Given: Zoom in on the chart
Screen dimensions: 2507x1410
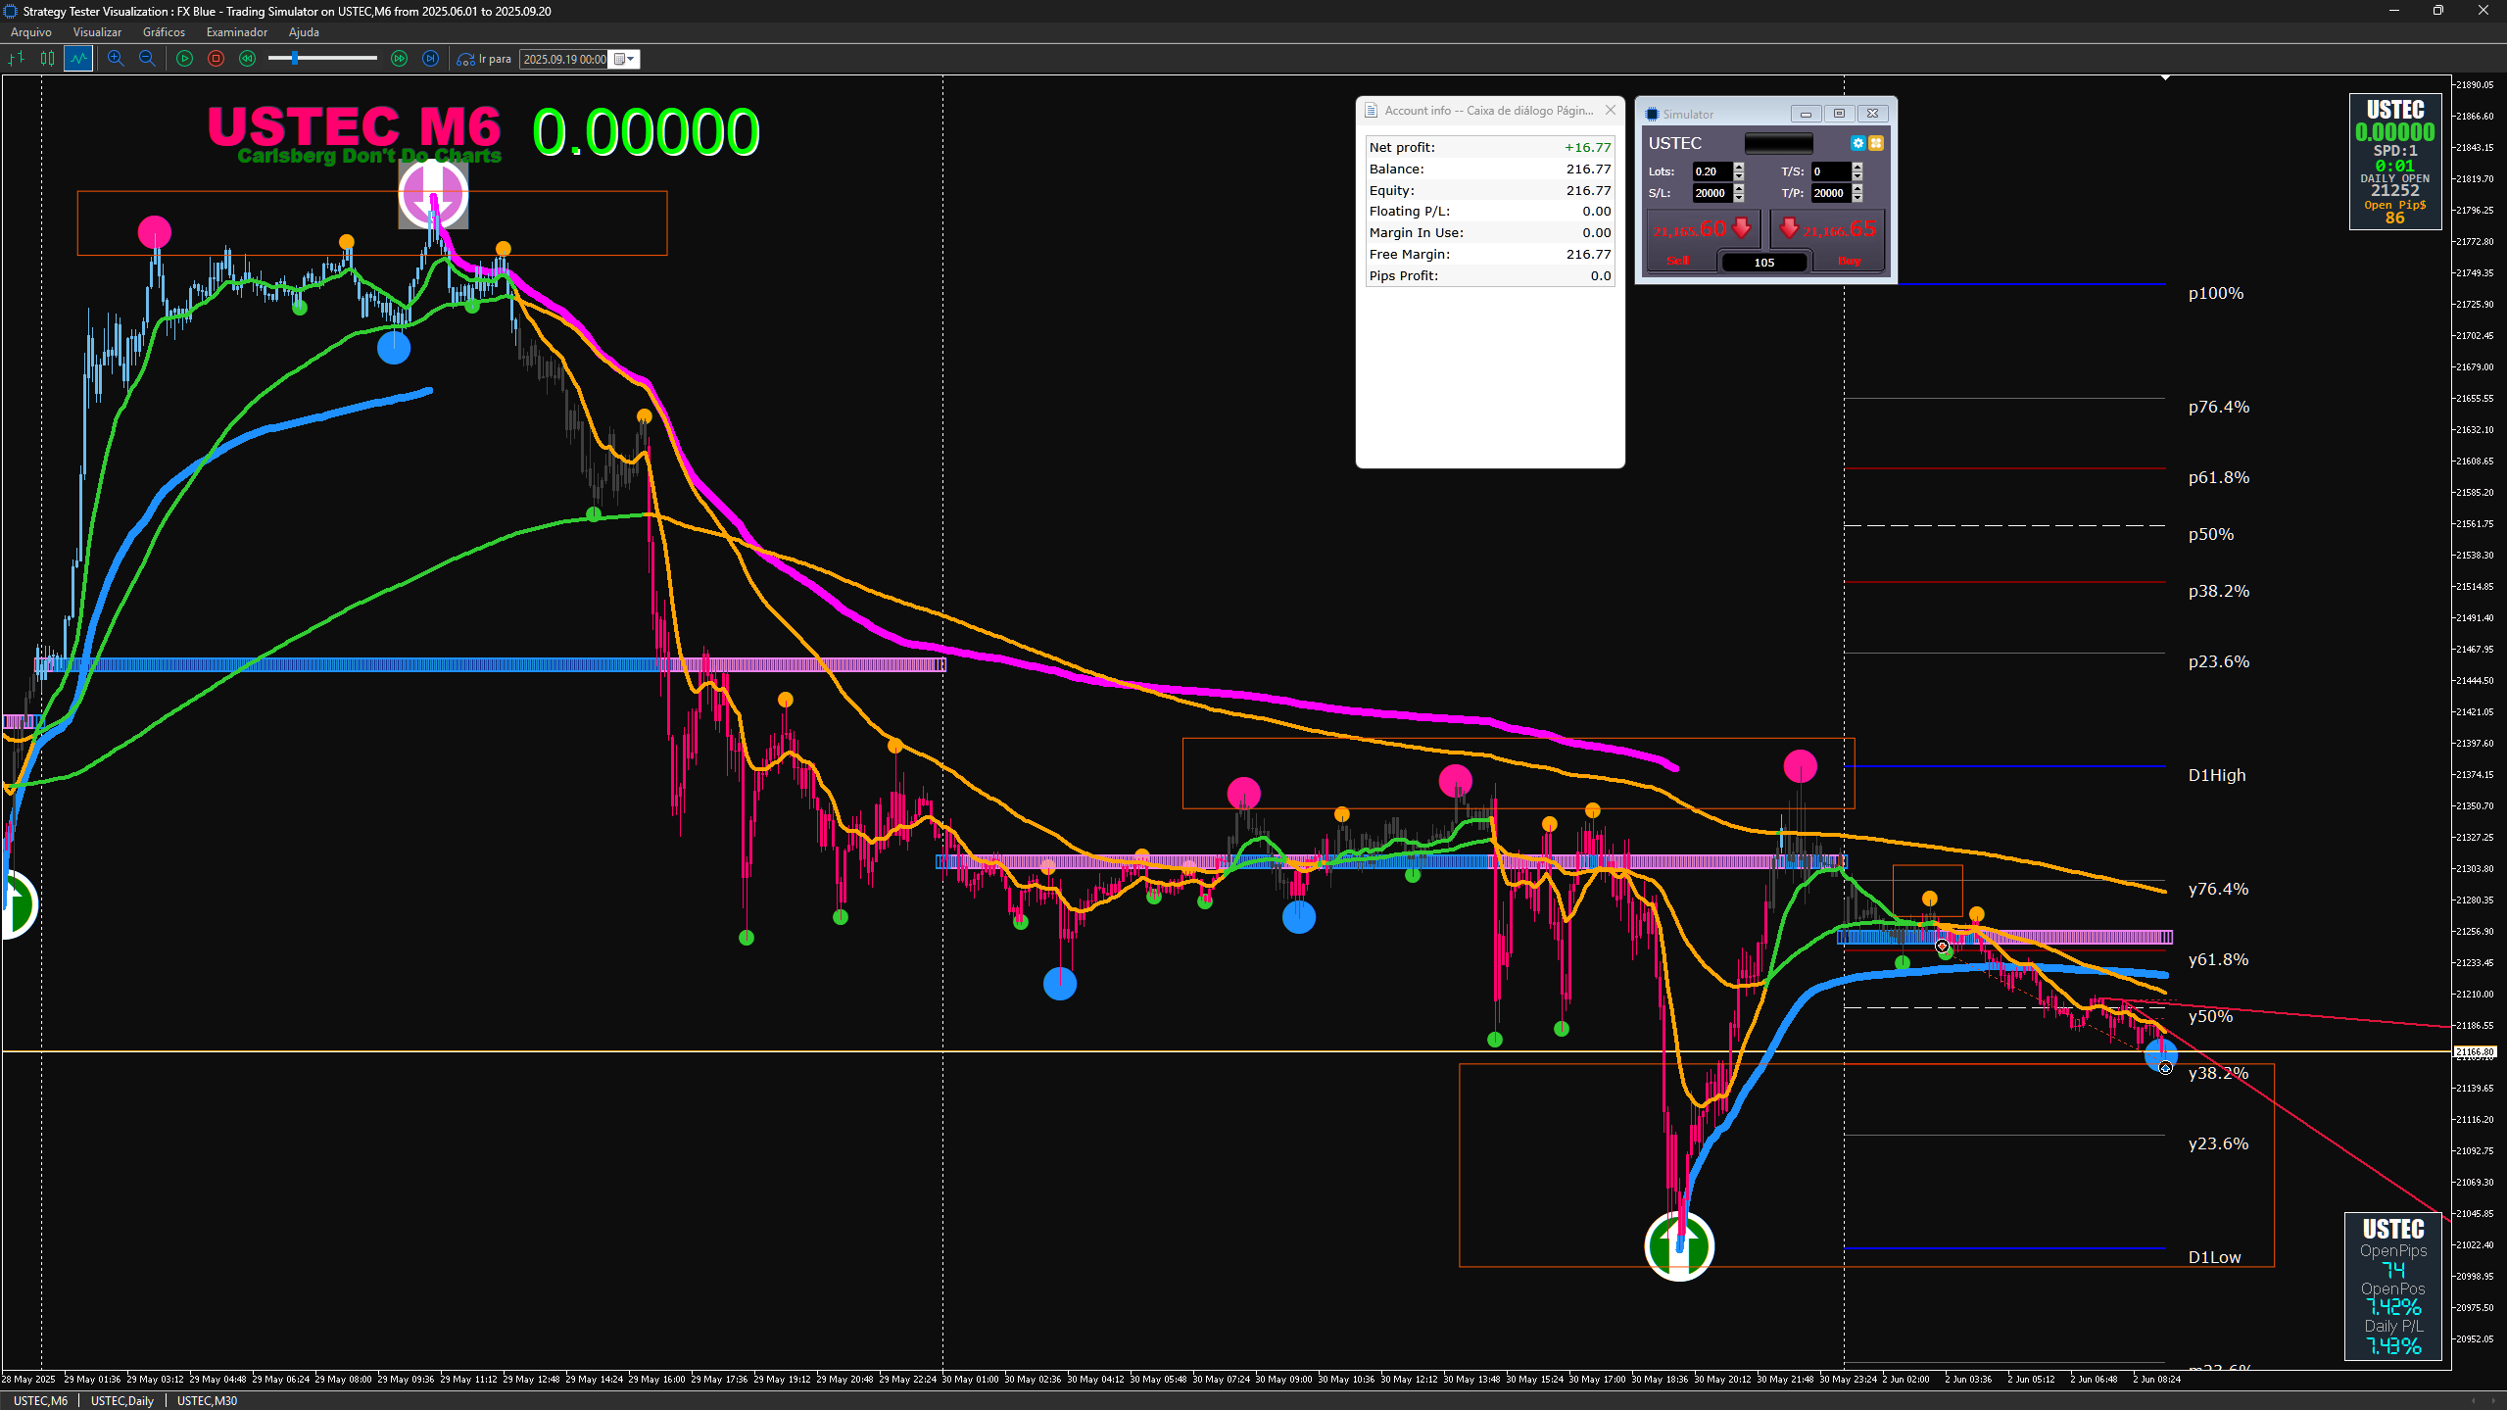Looking at the screenshot, I should (116, 59).
